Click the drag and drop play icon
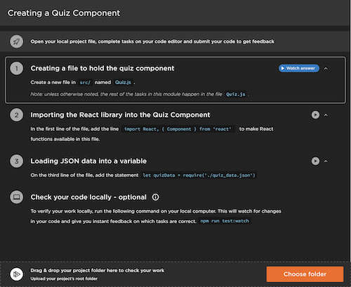This screenshot has width=351, height=287. click(16, 274)
